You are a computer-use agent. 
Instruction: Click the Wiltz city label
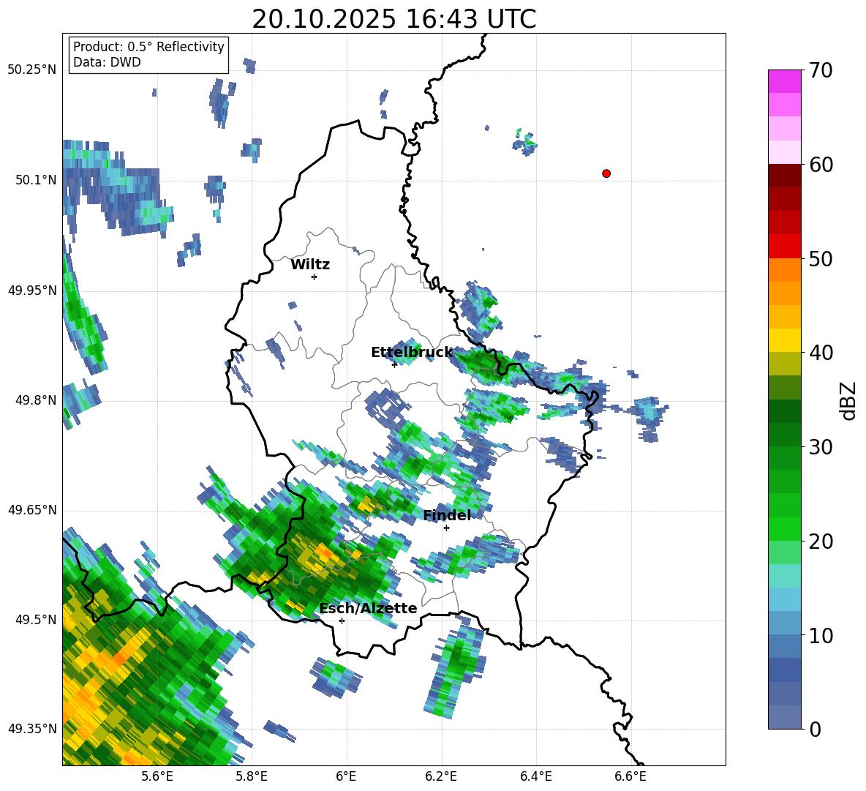[x=310, y=265]
